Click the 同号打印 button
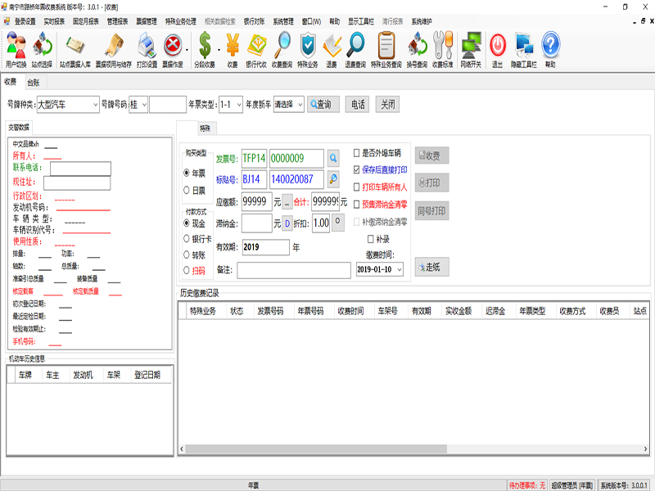This screenshot has height=491, width=655. pyautogui.click(x=432, y=211)
